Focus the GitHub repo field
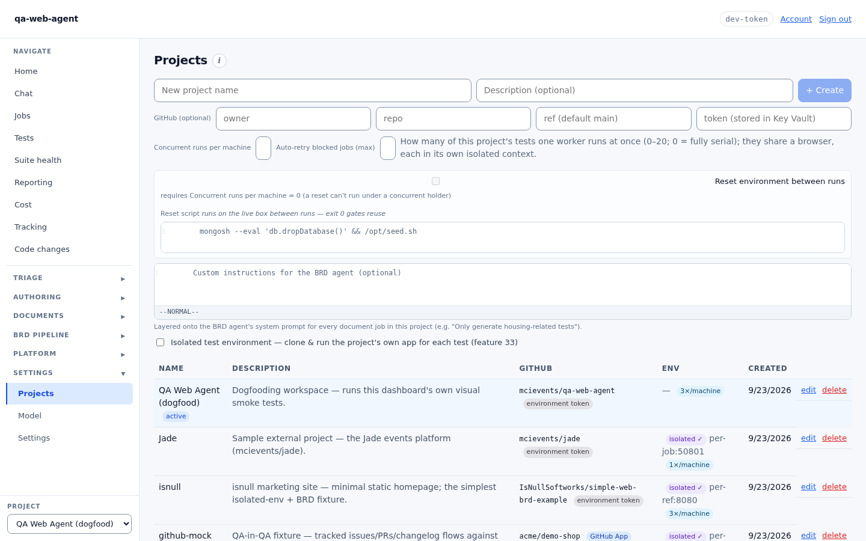866x541 pixels. (453, 118)
